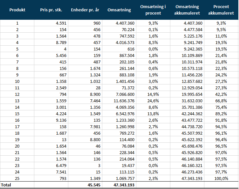Select accumulated revenue 10.109.869
The height and width of the screenshot is (189, 239).
(192, 55)
